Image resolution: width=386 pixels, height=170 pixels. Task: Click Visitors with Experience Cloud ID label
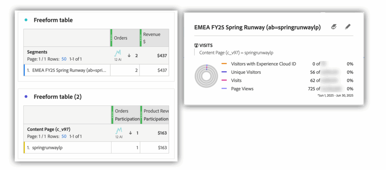click(x=263, y=64)
